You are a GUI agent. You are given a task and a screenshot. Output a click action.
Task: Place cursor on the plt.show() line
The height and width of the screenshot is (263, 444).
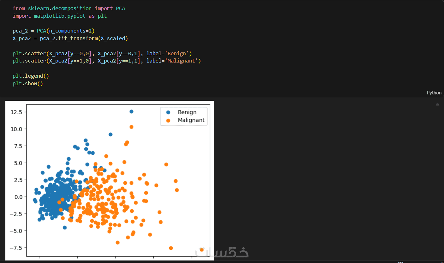27,84
